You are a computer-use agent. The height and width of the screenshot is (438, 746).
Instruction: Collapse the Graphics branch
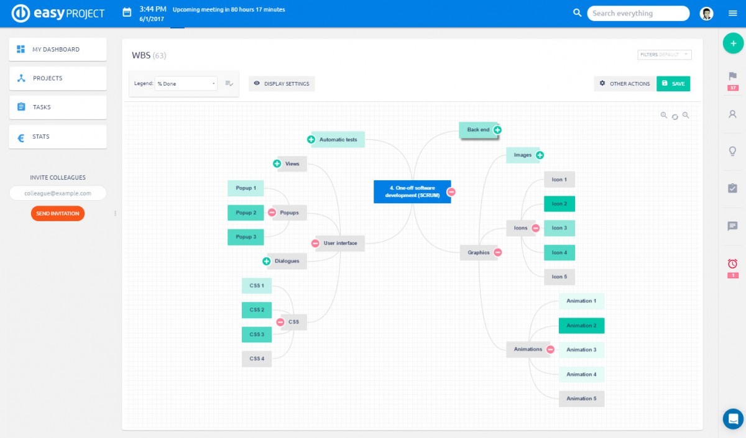pos(497,252)
